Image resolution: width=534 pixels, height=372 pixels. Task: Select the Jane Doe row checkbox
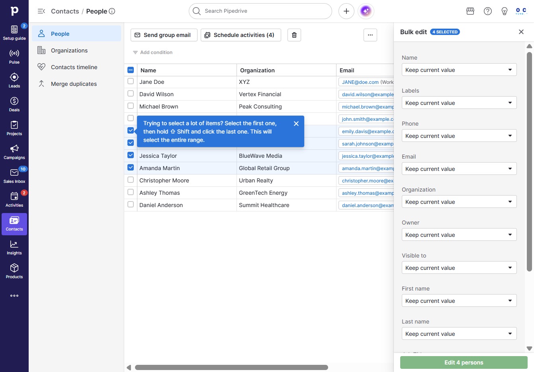[x=131, y=81]
